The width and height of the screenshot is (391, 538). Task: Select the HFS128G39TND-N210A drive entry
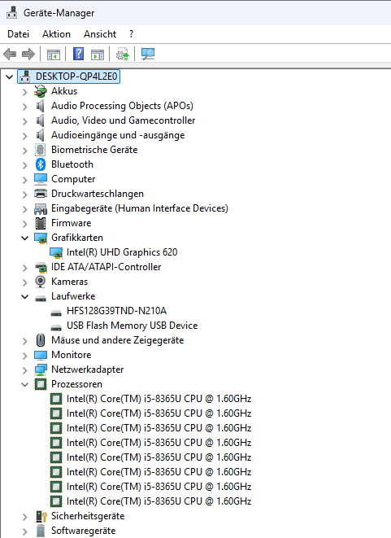coord(116,311)
